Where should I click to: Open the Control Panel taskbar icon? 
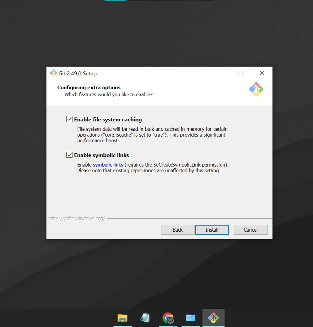click(191, 318)
